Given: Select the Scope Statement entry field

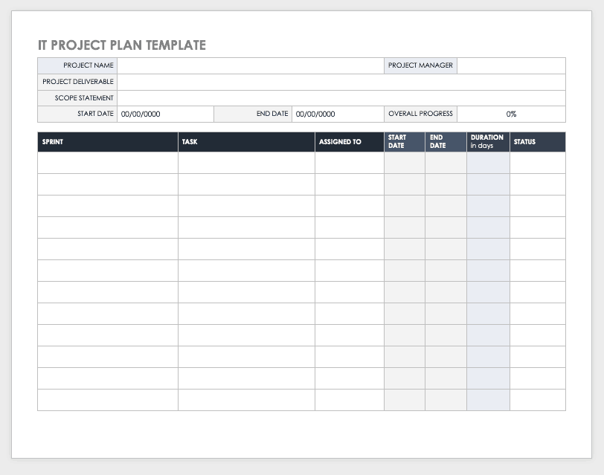Looking at the screenshot, I should (341, 98).
